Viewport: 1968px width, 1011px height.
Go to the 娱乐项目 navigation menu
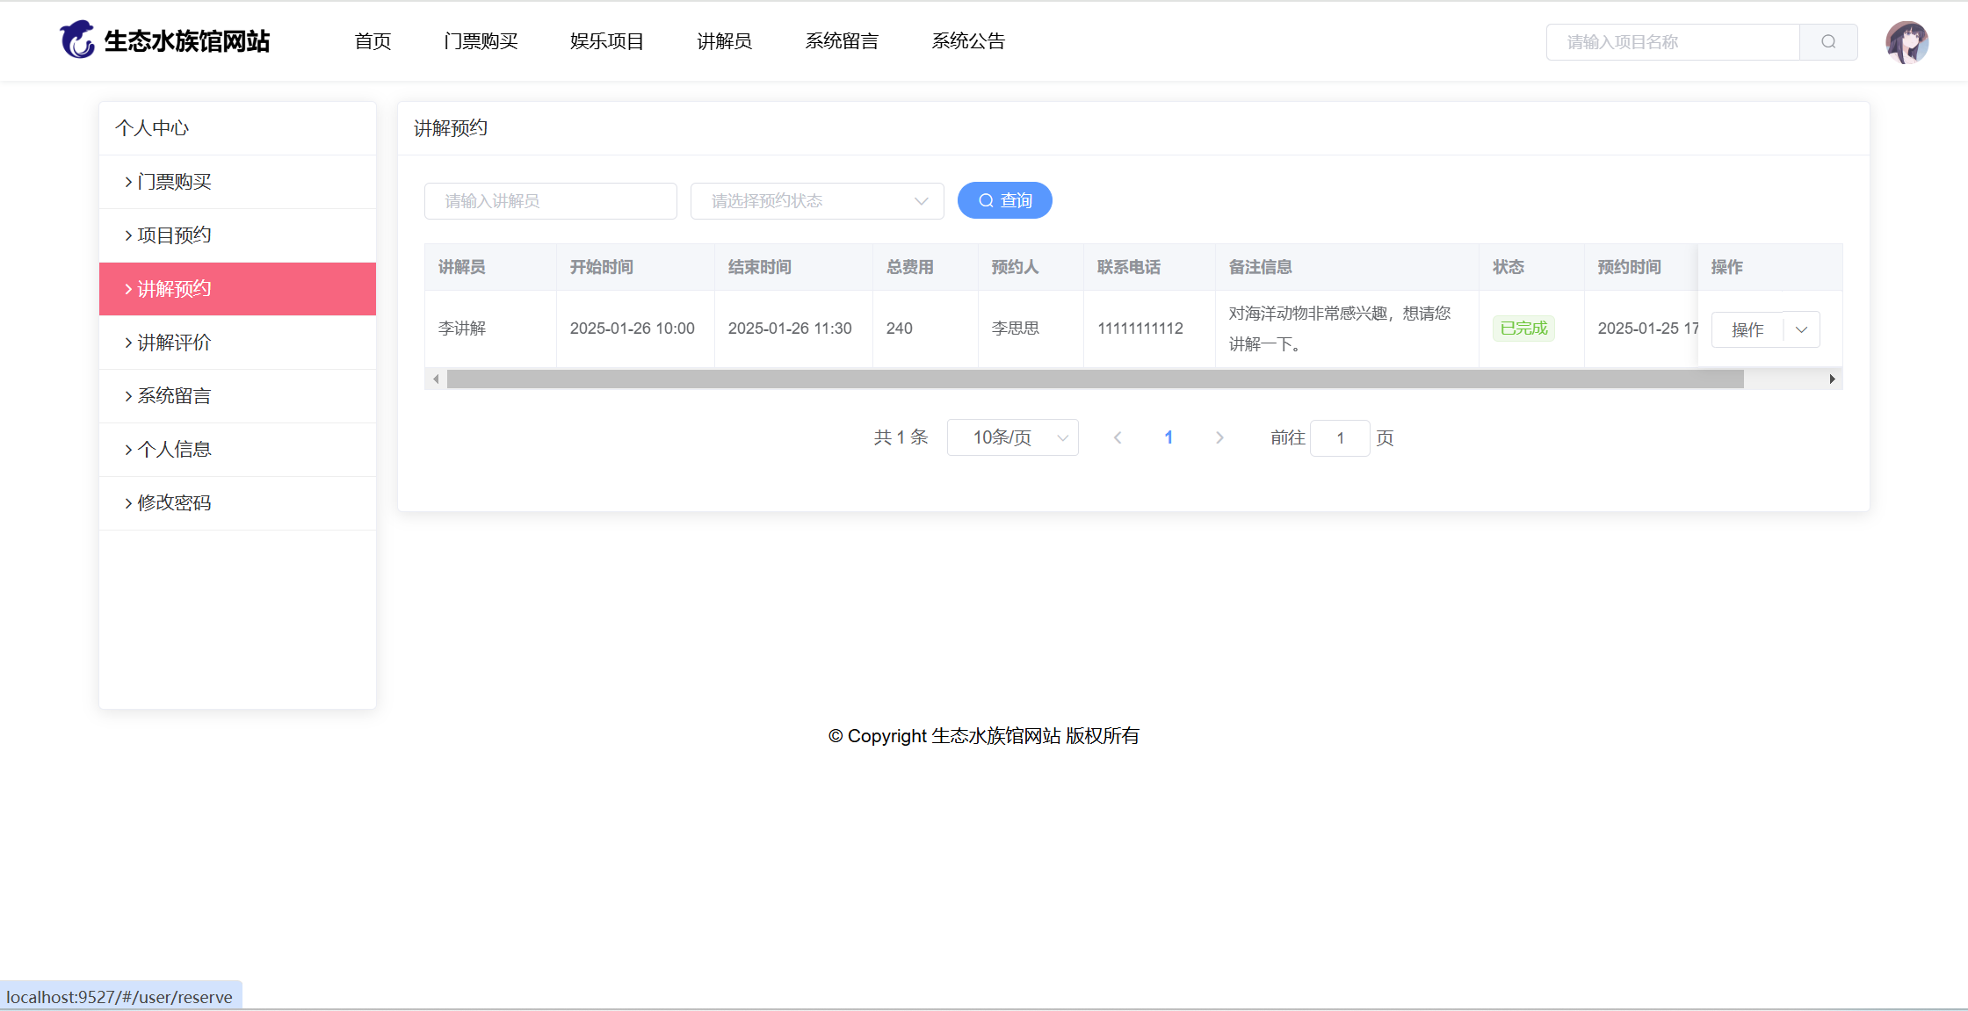(607, 41)
